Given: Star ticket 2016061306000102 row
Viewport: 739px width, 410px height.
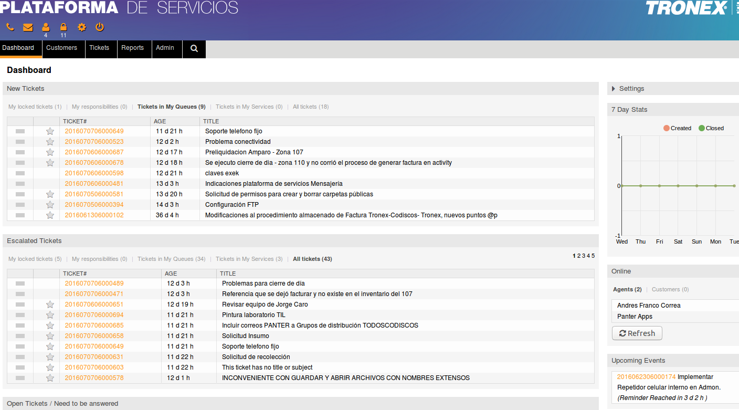Looking at the screenshot, I should [x=50, y=215].
